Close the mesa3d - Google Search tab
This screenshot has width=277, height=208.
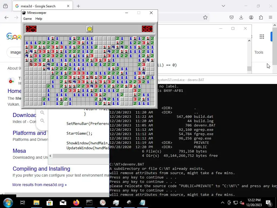pos(68,6)
